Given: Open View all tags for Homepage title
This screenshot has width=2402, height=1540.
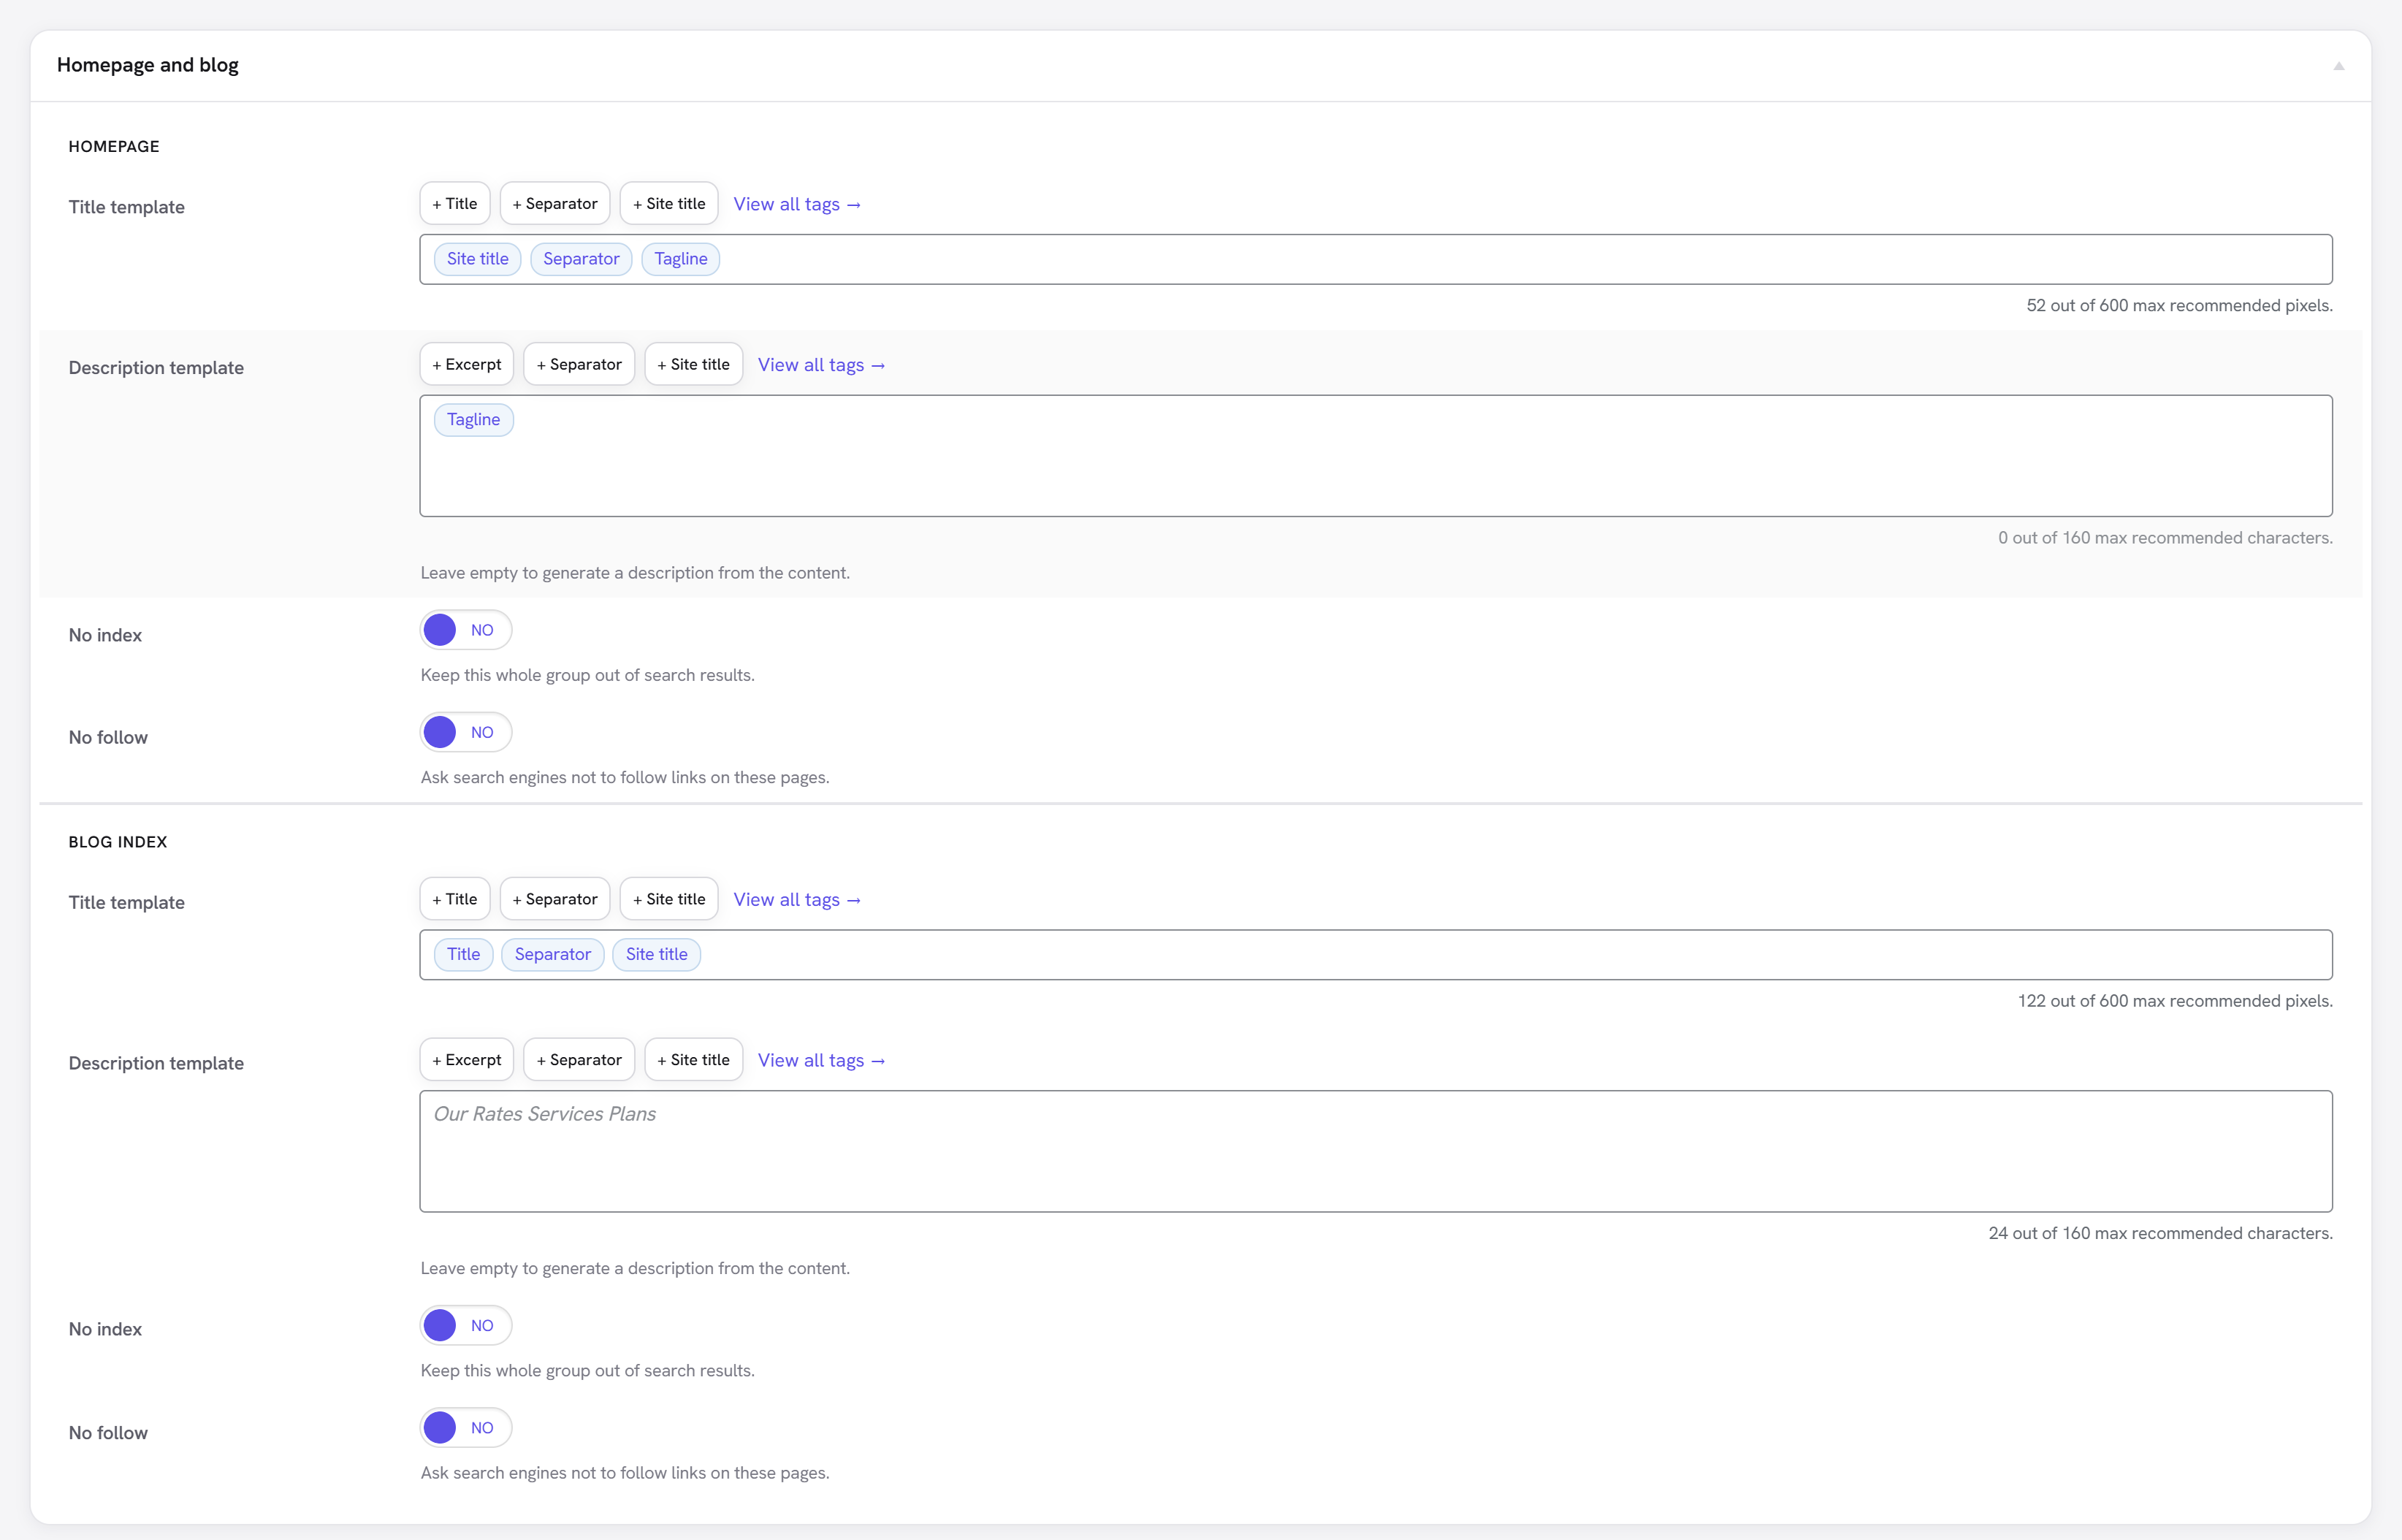Looking at the screenshot, I should tap(797, 204).
